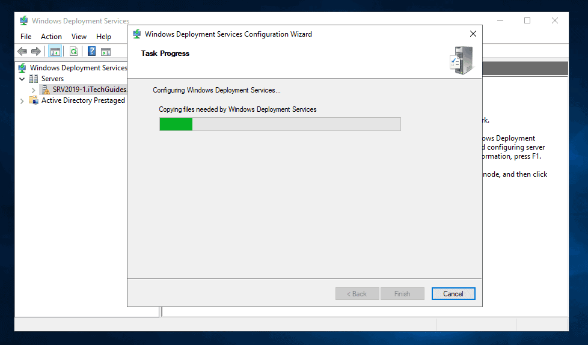Image resolution: width=588 pixels, height=345 pixels.
Task: Open the Help menu
Action: [x=103, y=37]
